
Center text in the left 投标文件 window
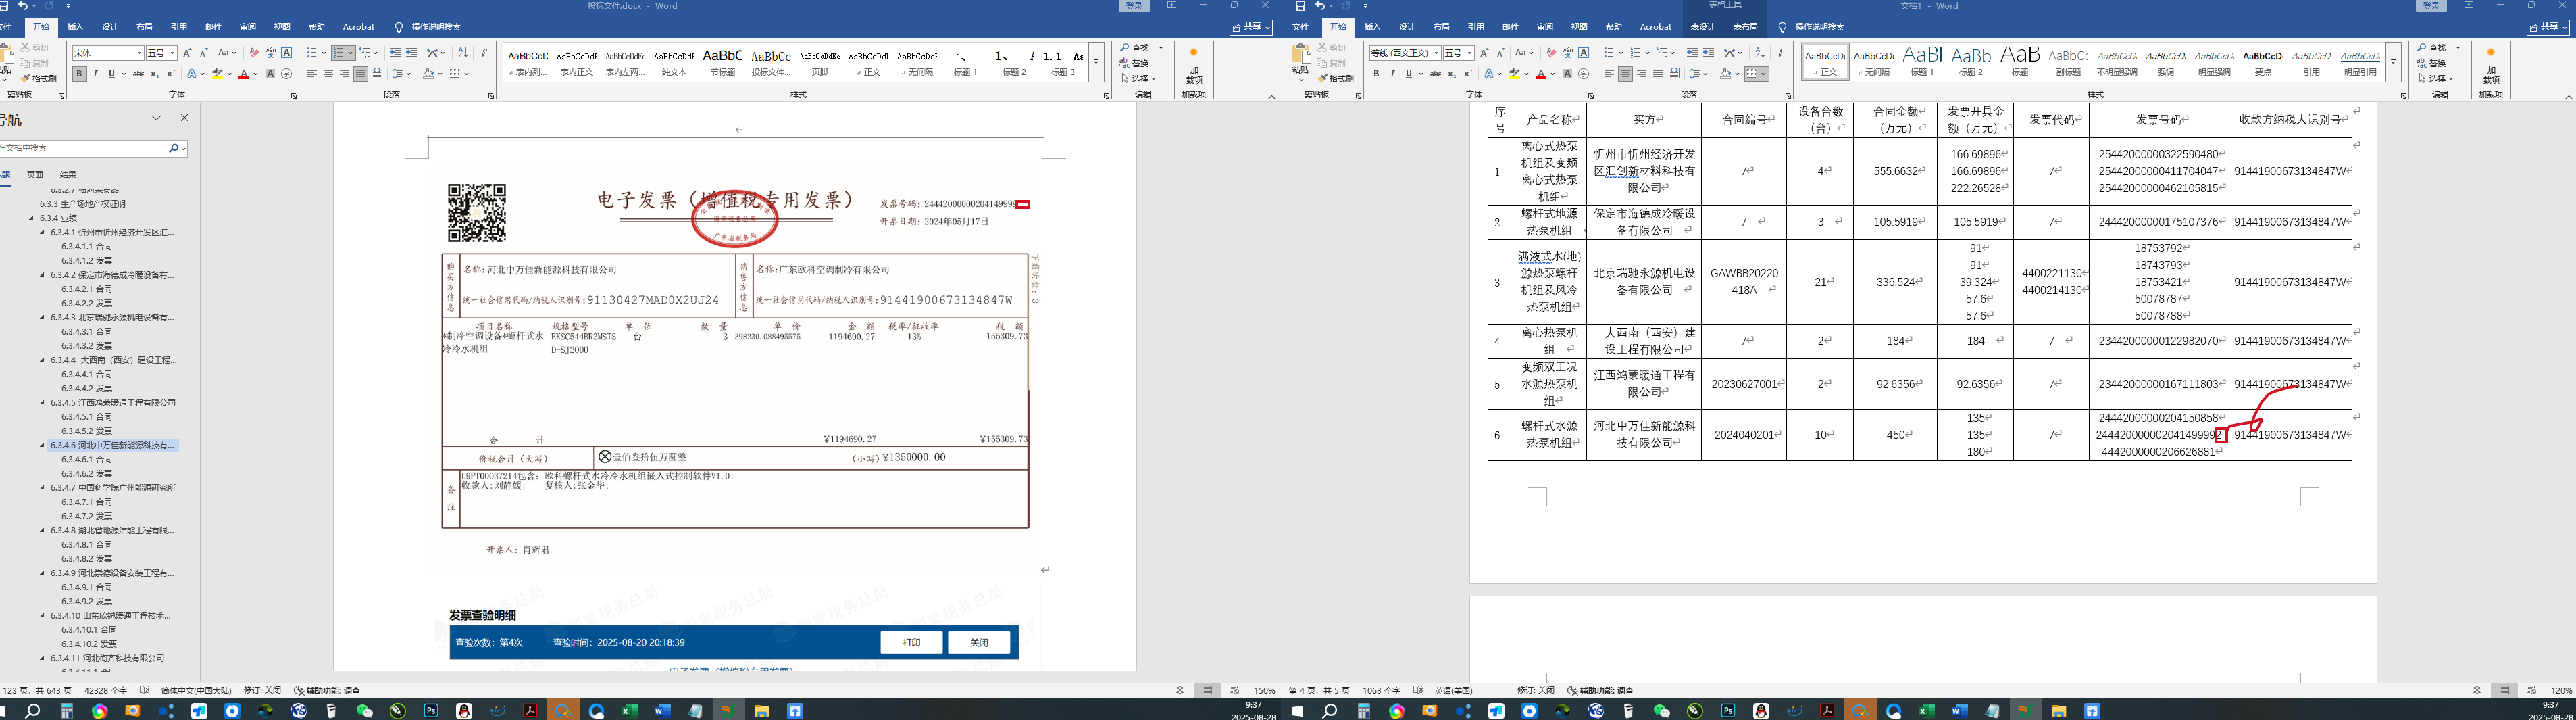coord(328,74)
